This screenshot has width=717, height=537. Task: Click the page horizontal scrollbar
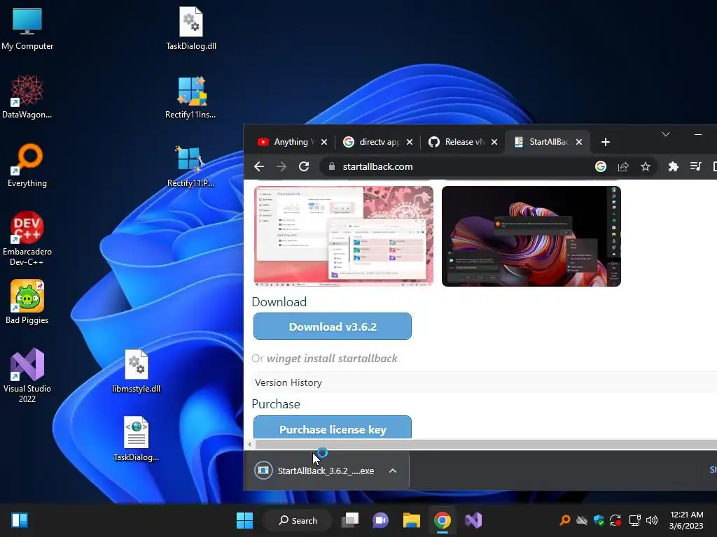click(486, 444)
